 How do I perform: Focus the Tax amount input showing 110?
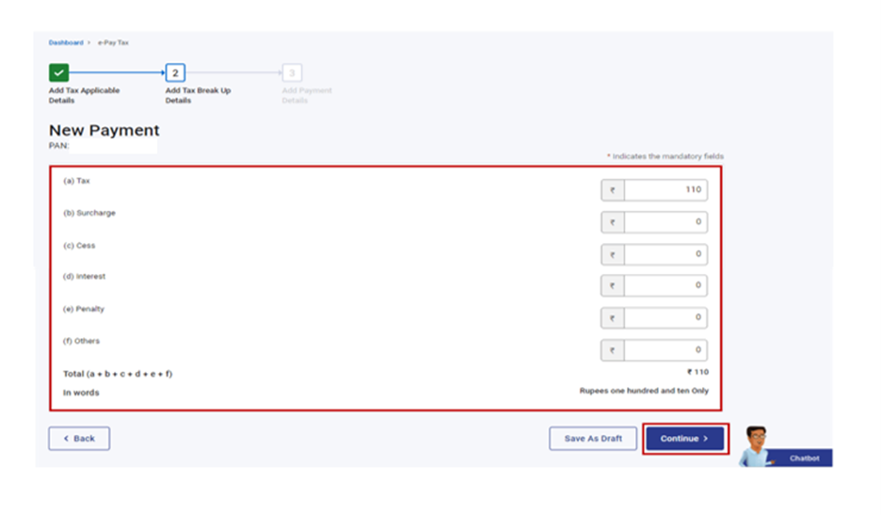click(x=665, y=190)
